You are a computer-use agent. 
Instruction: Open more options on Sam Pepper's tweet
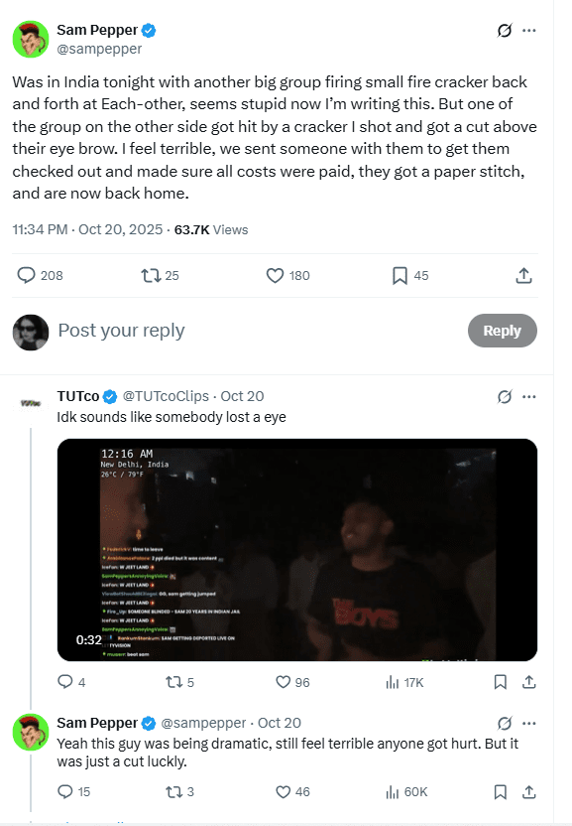(527, 31)
